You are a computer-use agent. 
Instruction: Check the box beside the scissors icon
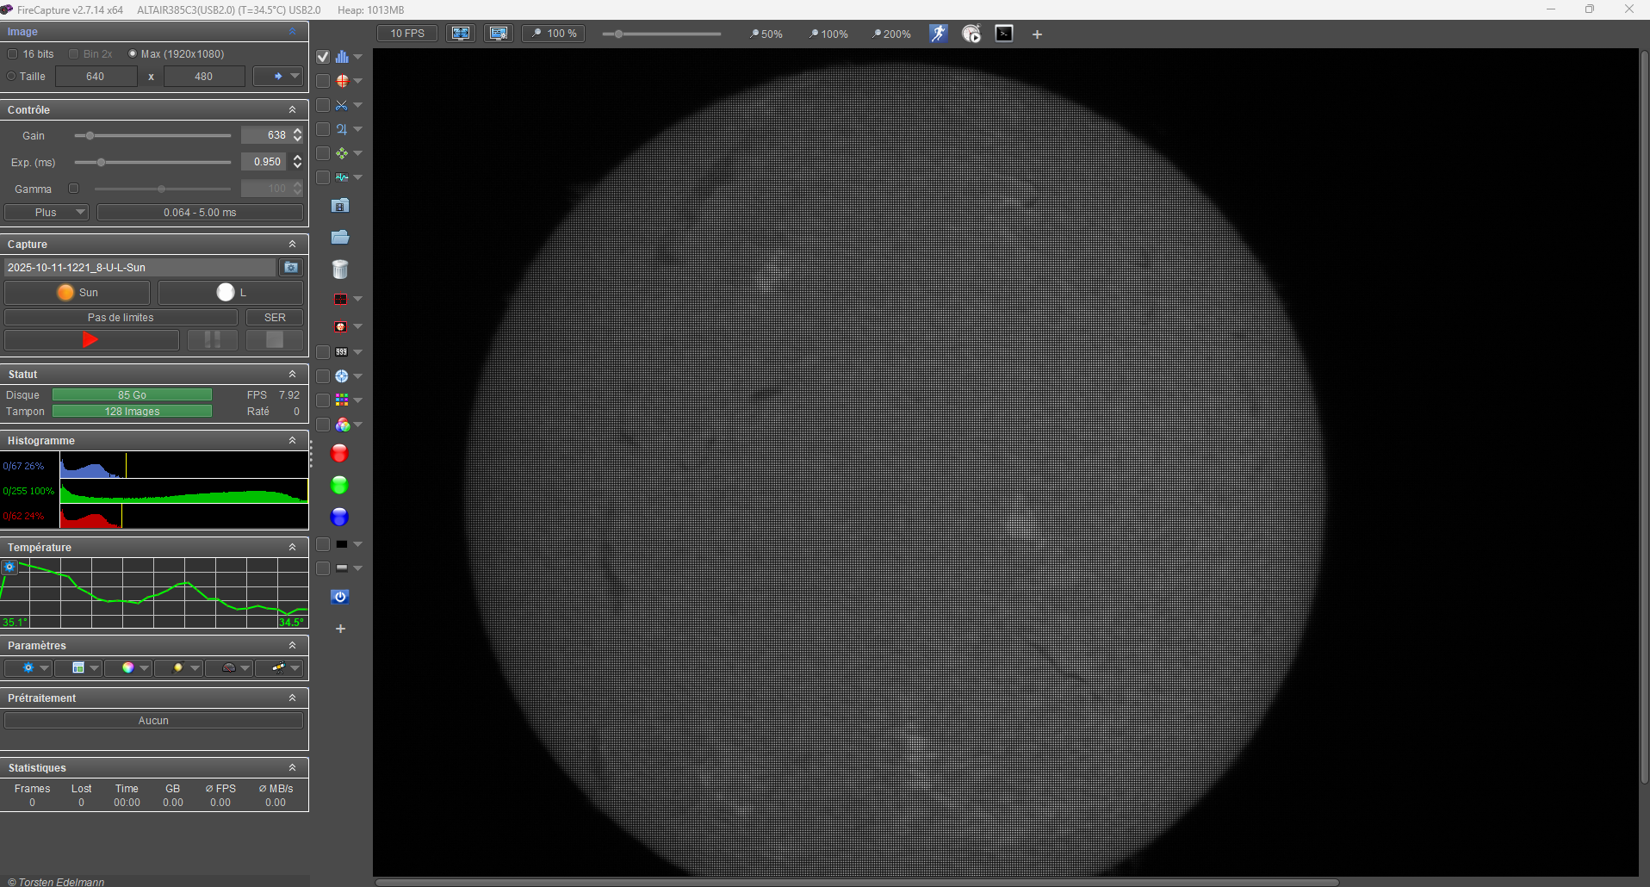click(323, 105)
